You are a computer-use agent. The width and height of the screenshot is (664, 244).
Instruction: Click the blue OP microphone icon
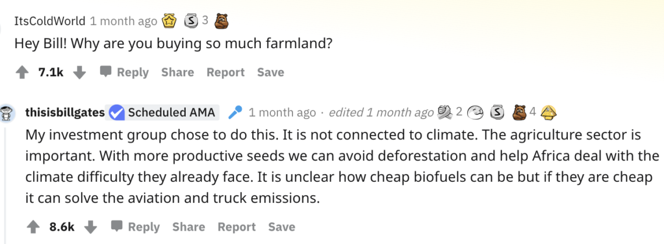[235, 112]
